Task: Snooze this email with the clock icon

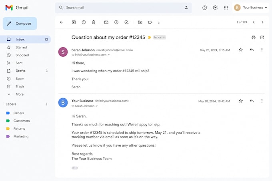Action: 116,22
